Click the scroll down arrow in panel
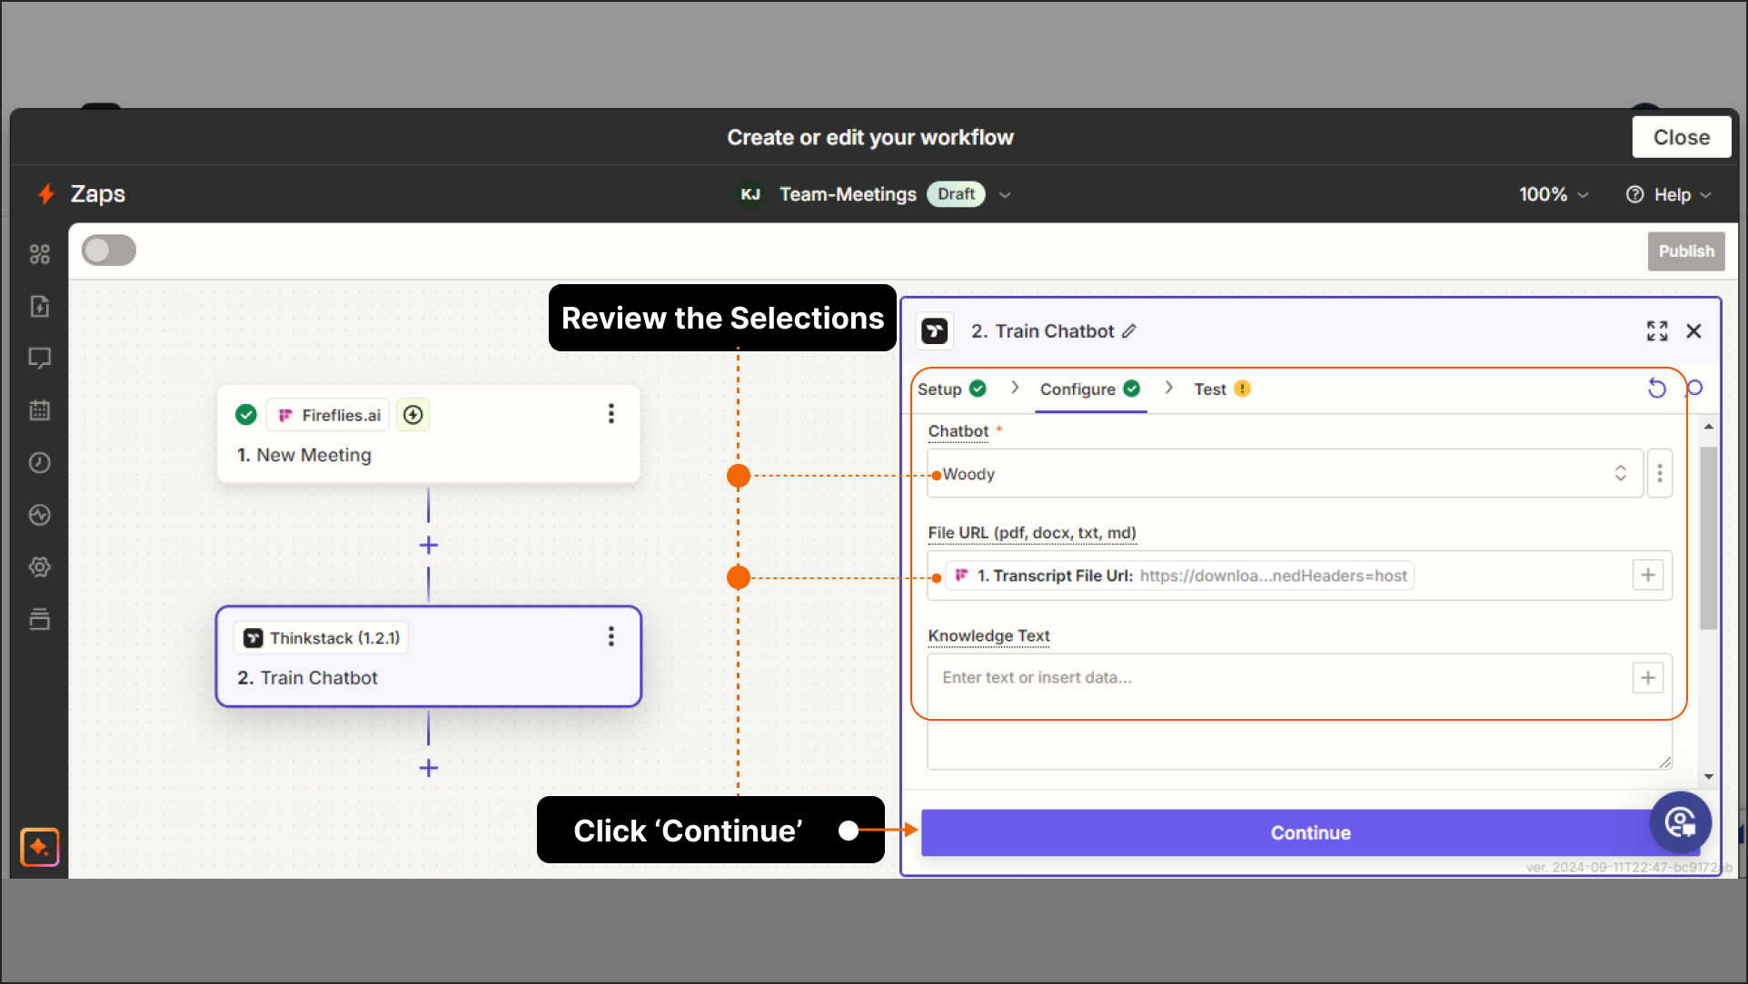Image resolution: width=1748 pixels, height=984 pixels. pos(1708,776)
